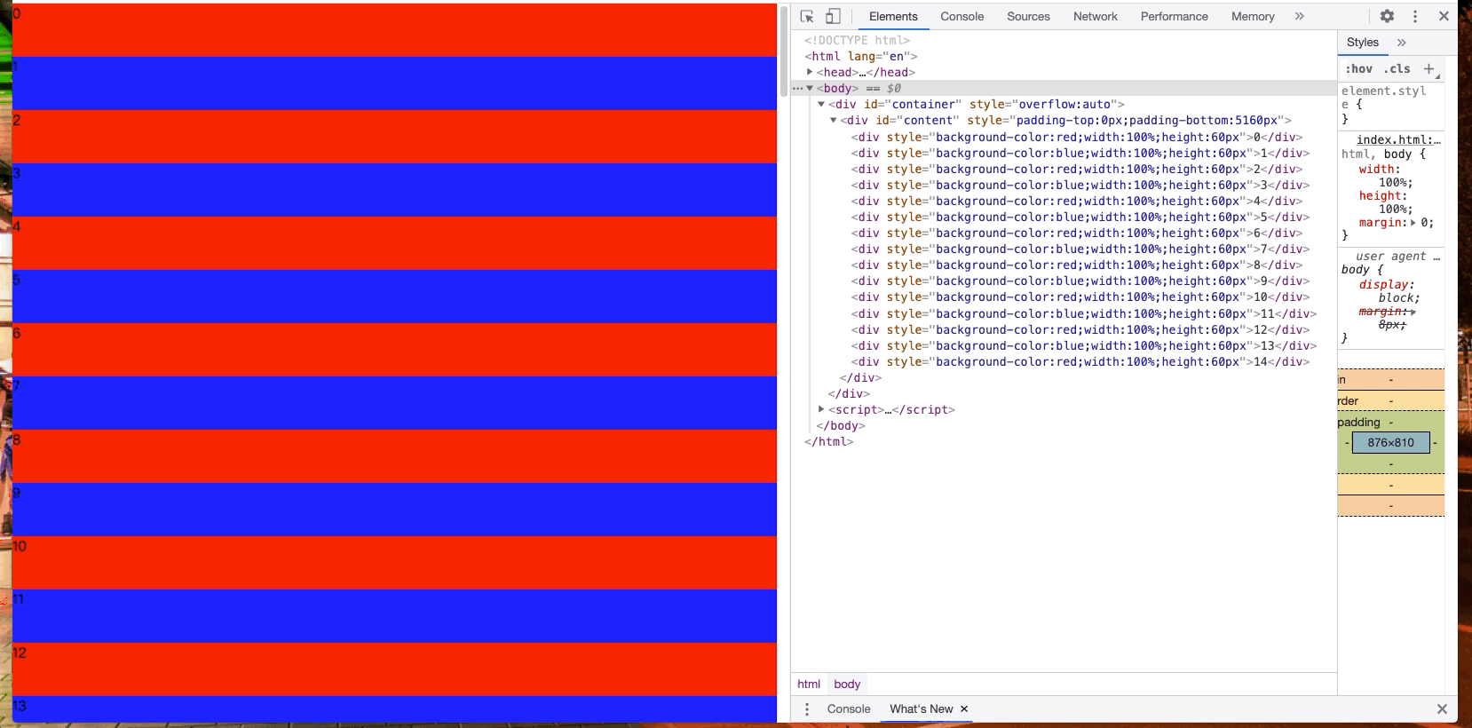Select the DOCTYPE html line

click(x=857, y=40)
